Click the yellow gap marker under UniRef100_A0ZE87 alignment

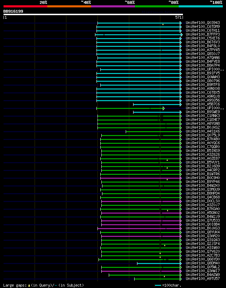(167, 160)
